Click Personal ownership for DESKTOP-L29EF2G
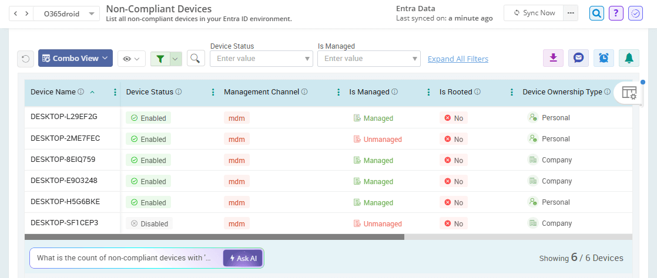Viewport: 657px width, 278px height. [x=548, y=118]
